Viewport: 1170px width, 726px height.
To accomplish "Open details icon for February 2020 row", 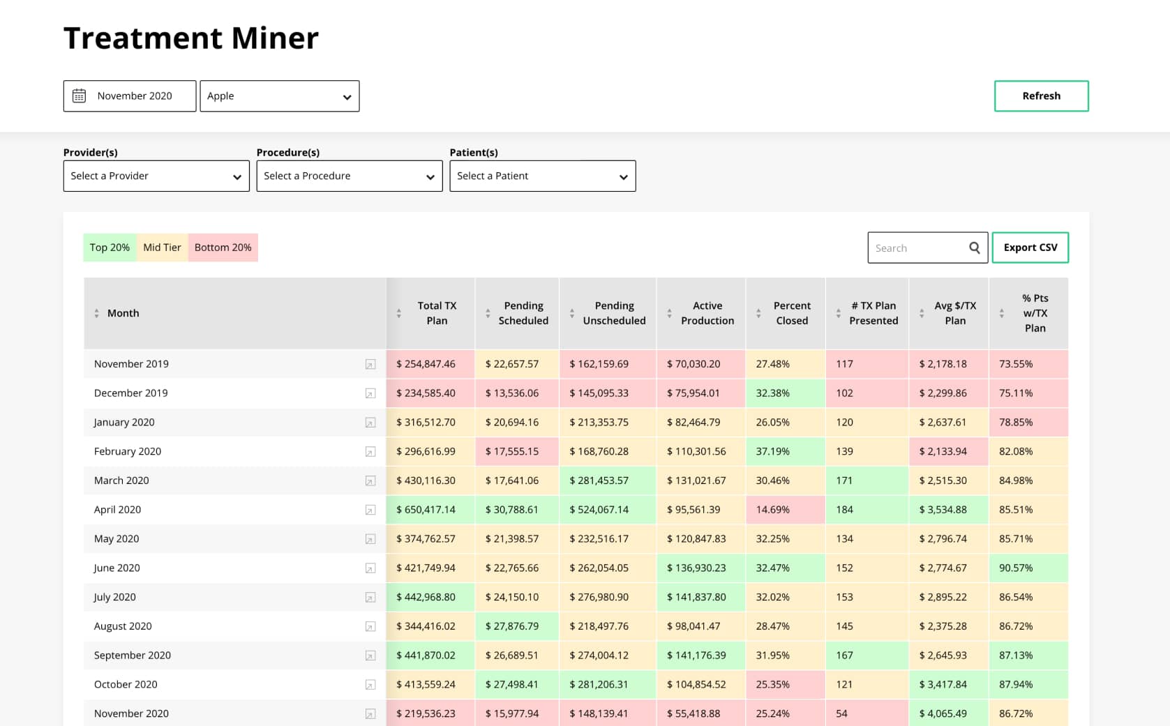I will click(x=370, y=452).
